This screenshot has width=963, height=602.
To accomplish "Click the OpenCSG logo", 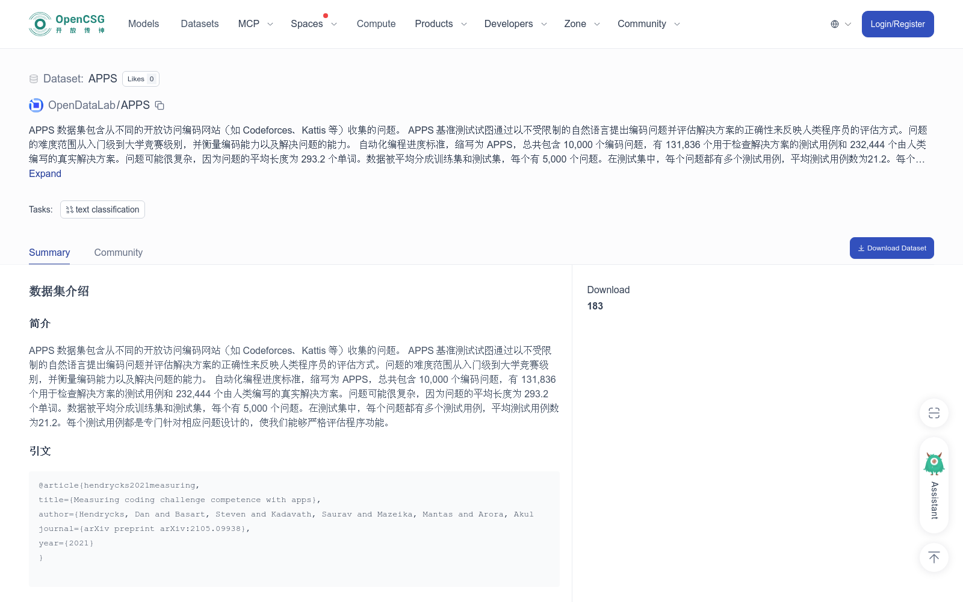I will [67, 24].
